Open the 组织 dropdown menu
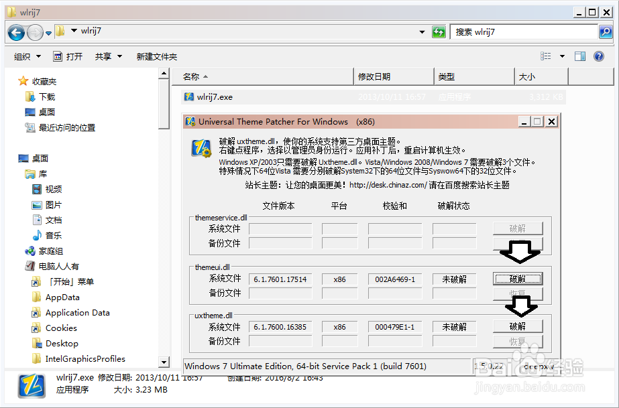 (27, 56)
